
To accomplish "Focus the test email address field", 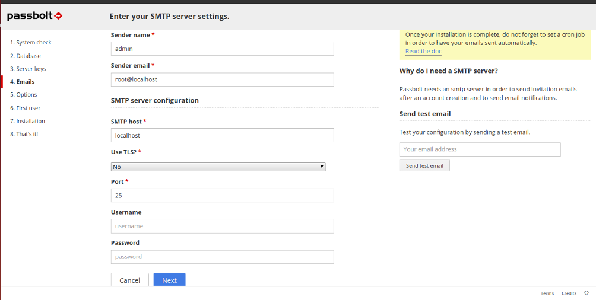I will pos(480,149).
